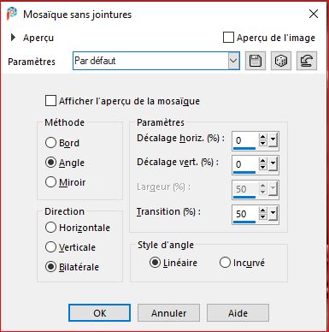
Task: Click the Annuler button
Action: [x=168, y=313]
